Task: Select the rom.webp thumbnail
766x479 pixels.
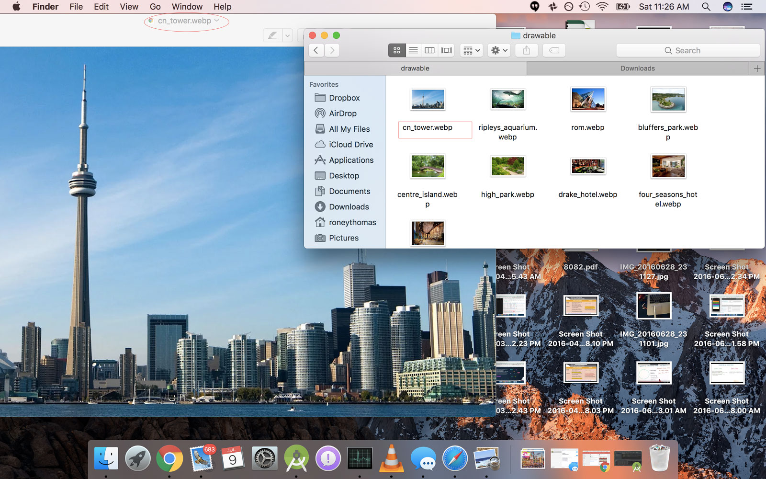Action: [x=588, y=100]
